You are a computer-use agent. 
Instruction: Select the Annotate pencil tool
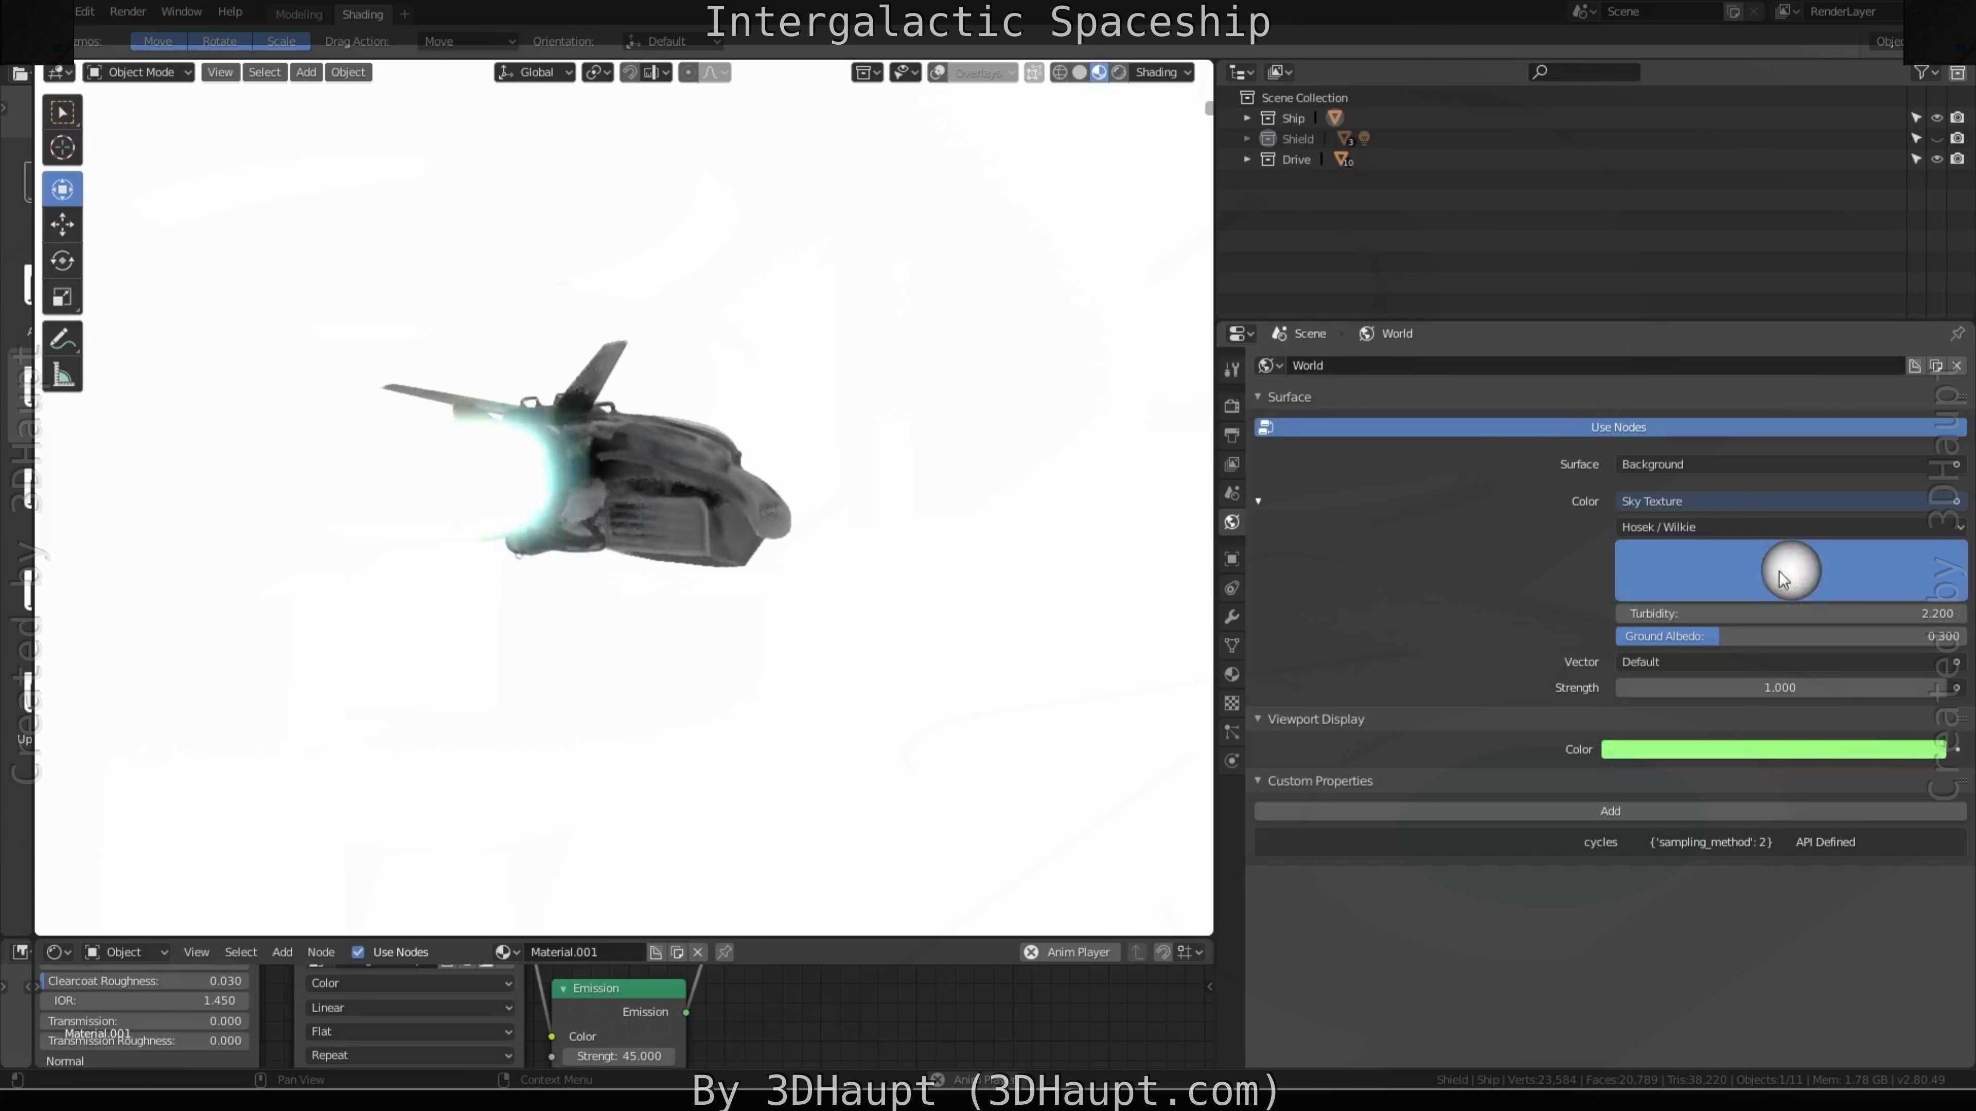point(62,339)
